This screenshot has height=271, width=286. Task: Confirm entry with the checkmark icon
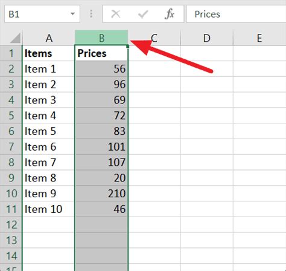143,14
